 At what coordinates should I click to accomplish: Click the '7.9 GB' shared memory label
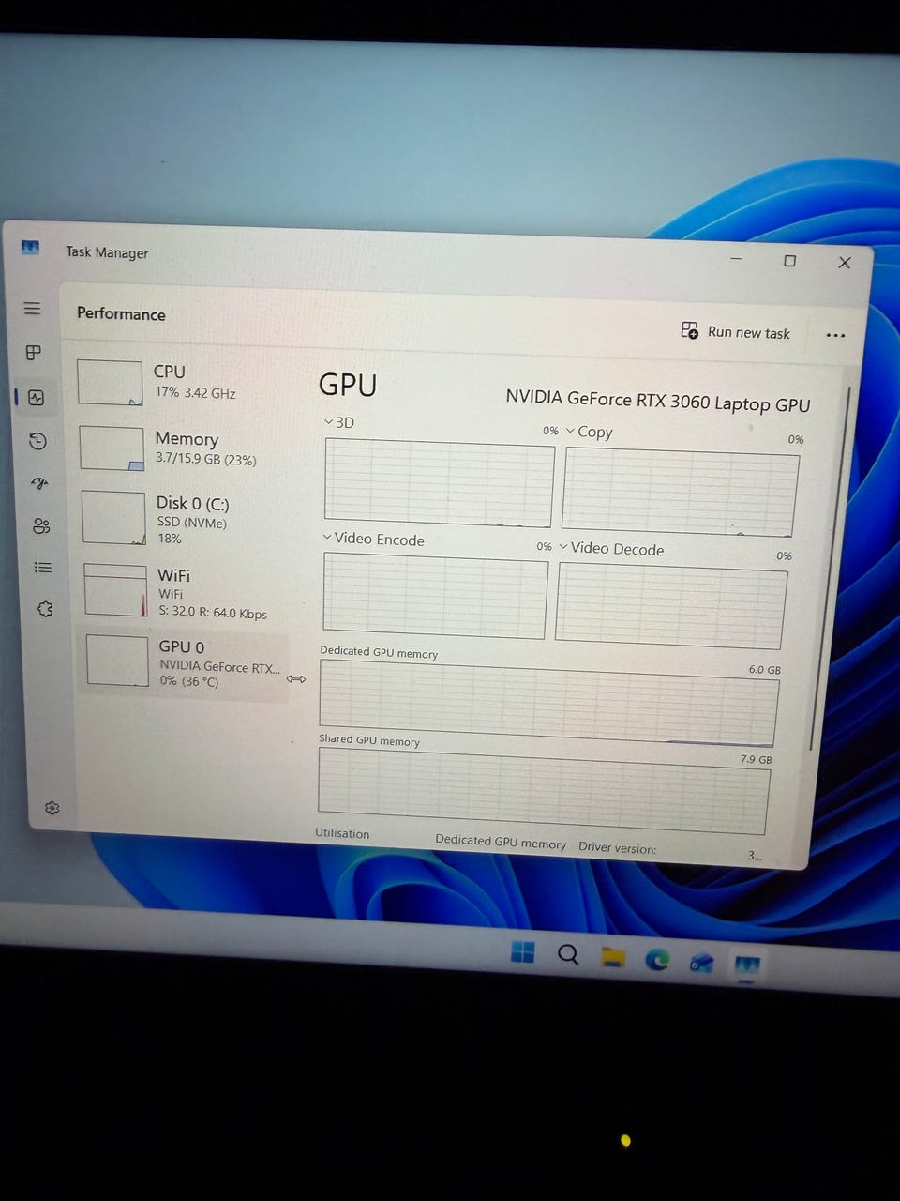coord(757,759)
